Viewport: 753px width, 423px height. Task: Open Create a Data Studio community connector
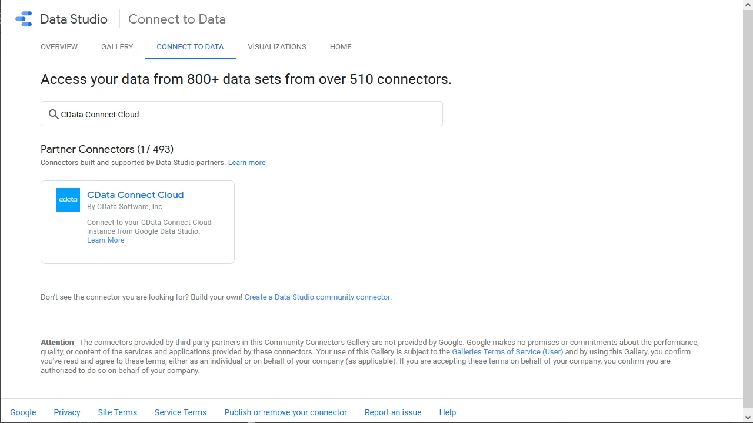click(x=317, y=297)
